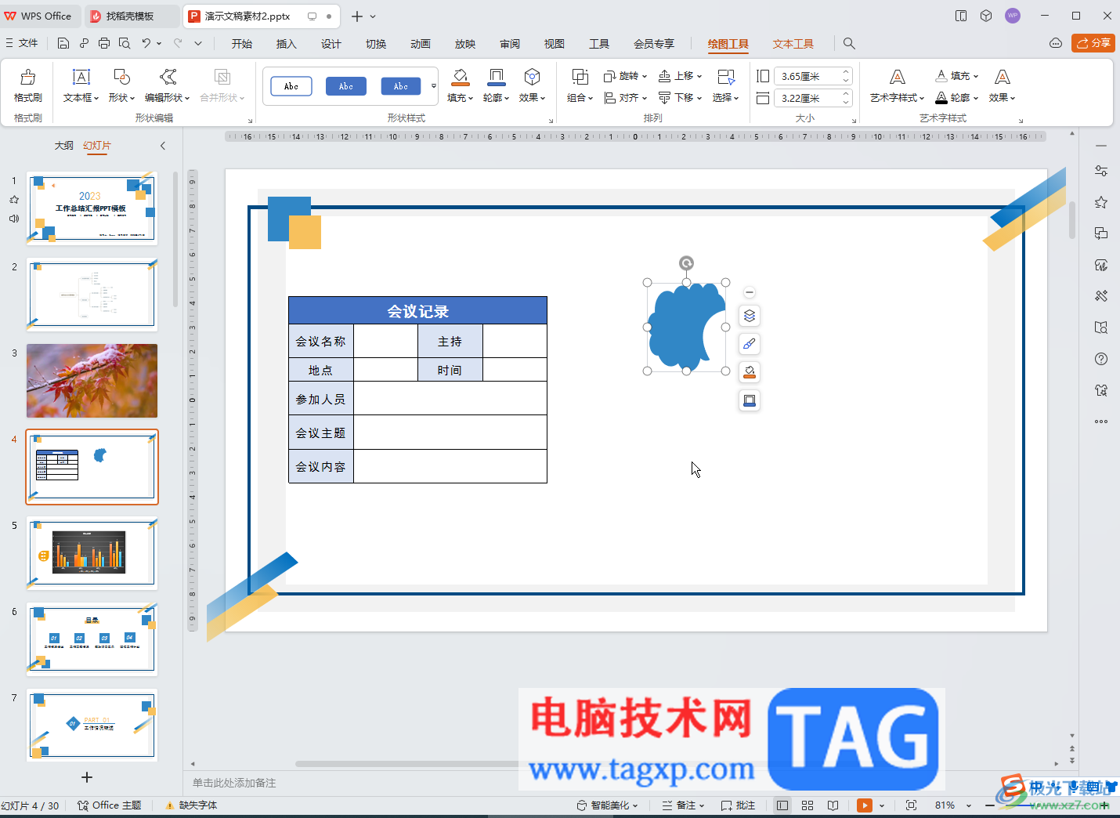Switch to the 大纲 (Outline) pane tab
Viewport: 1120px width, 818px height.
[x=64, y=146]
